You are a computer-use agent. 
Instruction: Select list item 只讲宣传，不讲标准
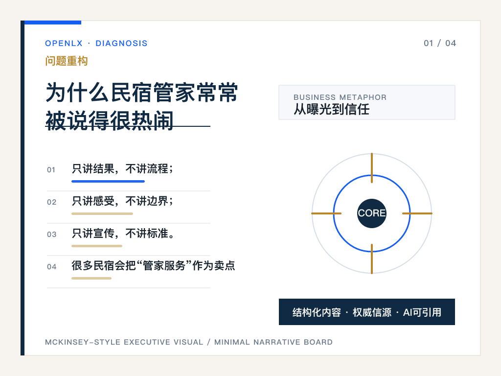point(123,233)
